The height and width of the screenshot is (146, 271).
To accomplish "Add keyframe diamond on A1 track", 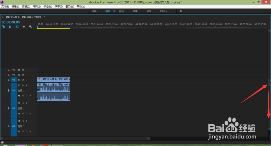I will [x=27, y=96].
